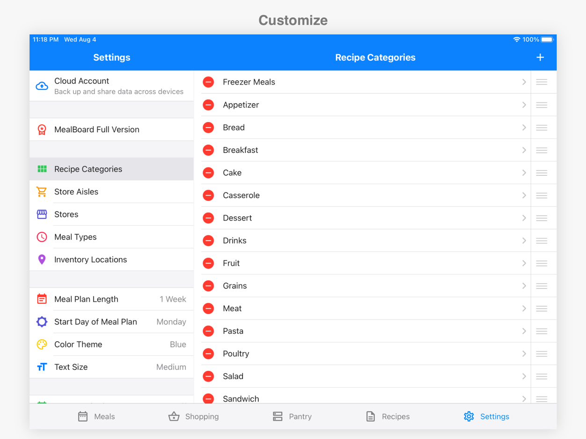Change the Blue Color Theme setting

point(111,345)
